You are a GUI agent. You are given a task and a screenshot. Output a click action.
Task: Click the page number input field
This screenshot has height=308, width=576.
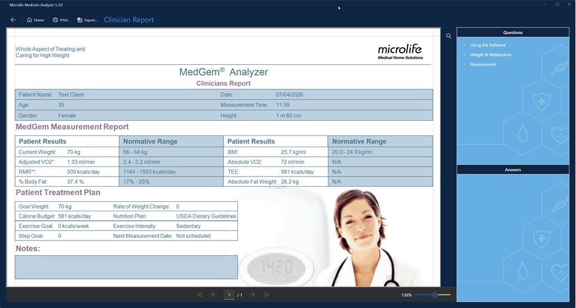click(x=229, y=295)
